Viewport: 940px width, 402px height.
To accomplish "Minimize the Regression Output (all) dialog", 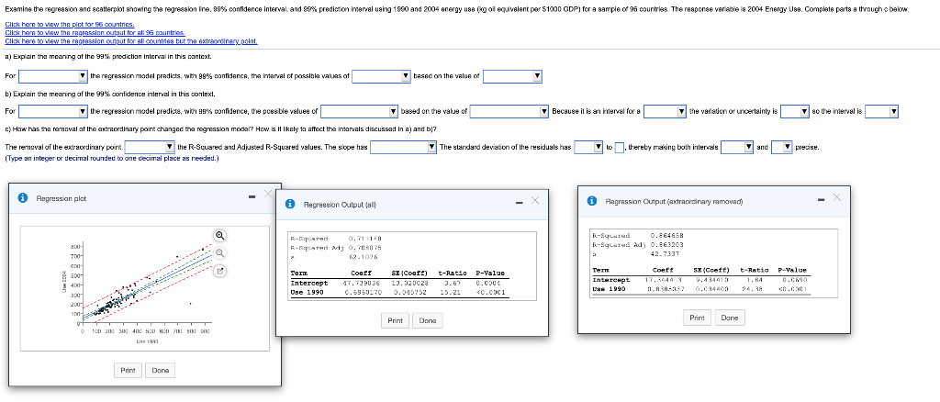I will (x=520, y=203).
